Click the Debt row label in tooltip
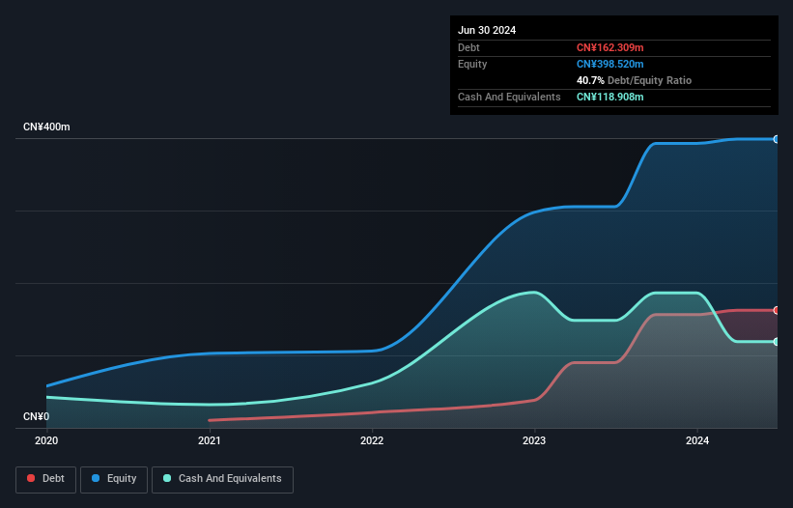Image resolution: width=793 pixels, height=508 pixels. tap(468, 47)
